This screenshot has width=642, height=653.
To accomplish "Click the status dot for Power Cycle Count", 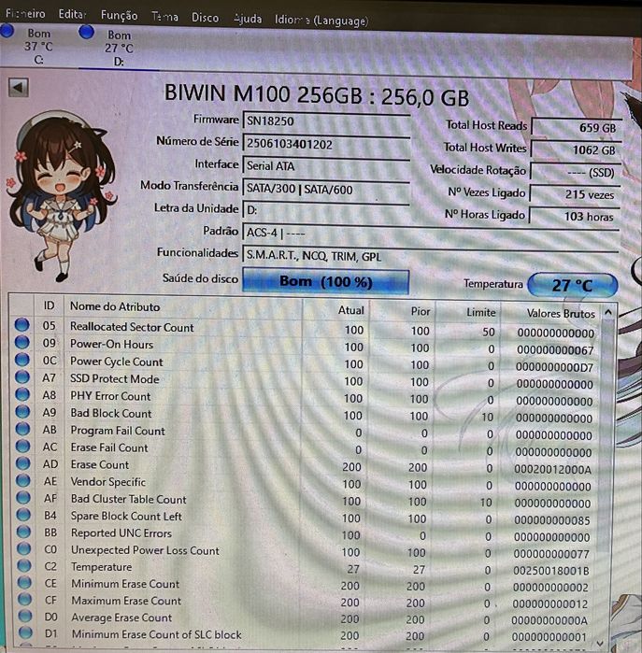I will 22,360.
